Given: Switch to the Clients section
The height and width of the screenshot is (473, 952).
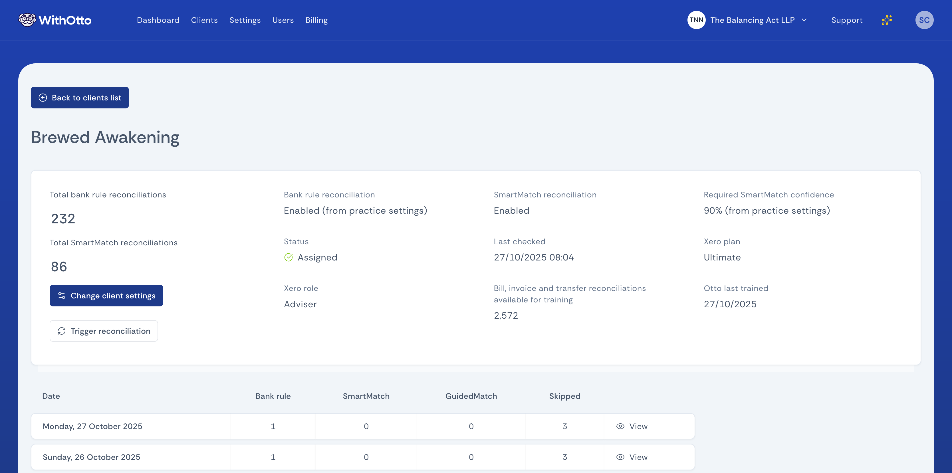Looking at the screenshot, I should (x=204, y=20).
